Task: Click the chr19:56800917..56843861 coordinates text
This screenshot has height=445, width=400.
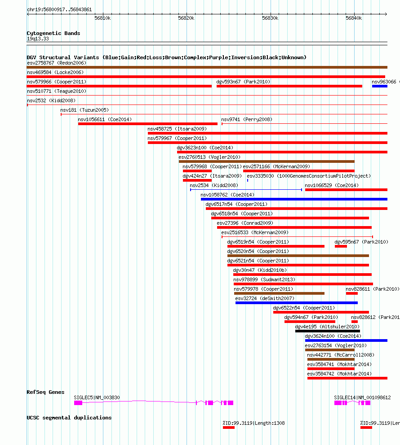Action: [59, 10]
